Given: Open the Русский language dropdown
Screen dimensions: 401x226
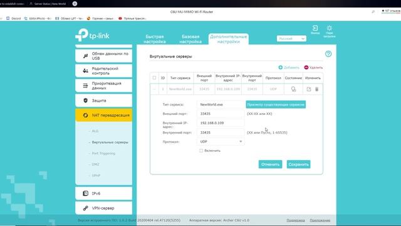Looking at the screenshot, I should pos(291,38).
